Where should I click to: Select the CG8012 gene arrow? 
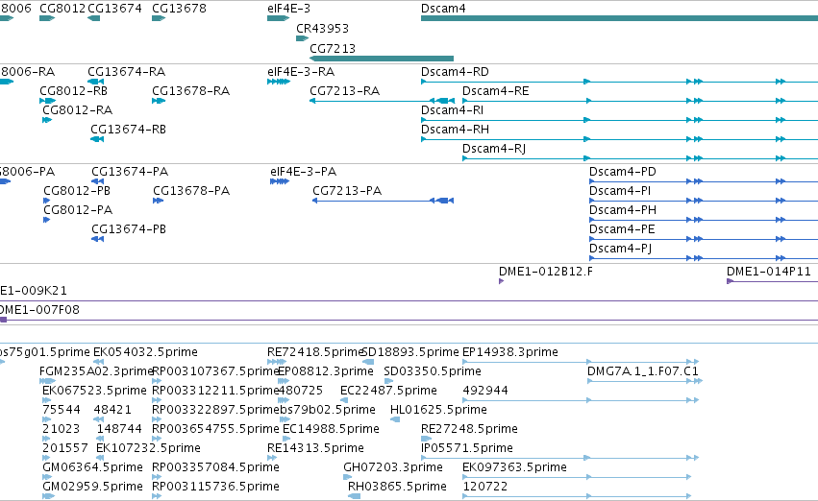pyautogui.click(x=47, y=18)
